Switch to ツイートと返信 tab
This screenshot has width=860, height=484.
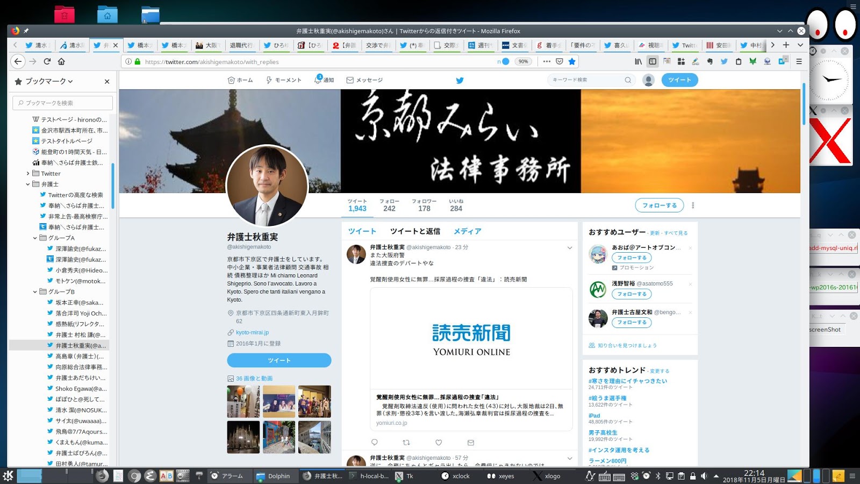click(x=415, y=231)
